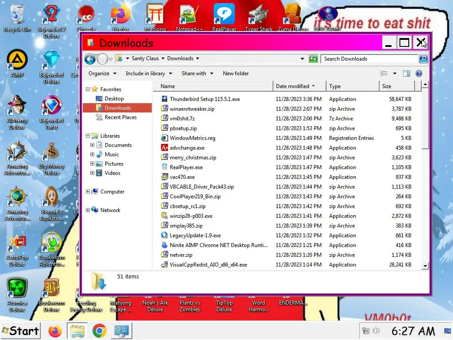Open Bonnie's Bookstore desktop shortcut
The height and width of the screenshot is (340, 453).
(x=51, y=204)
